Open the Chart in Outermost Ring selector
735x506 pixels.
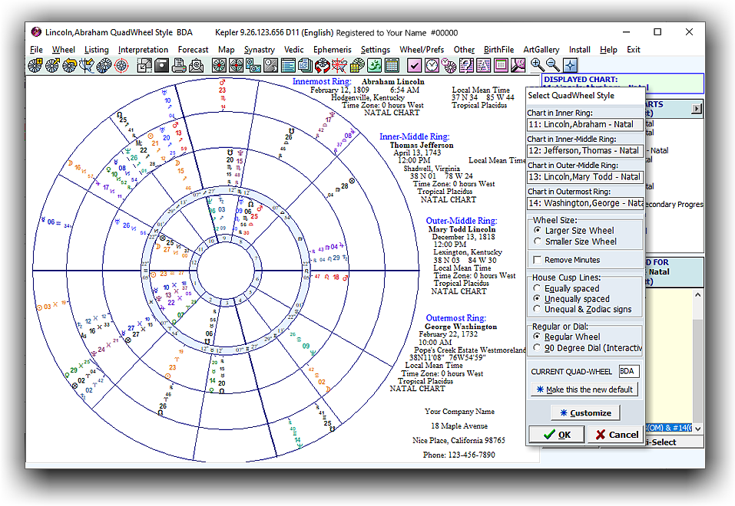click(x=585, y=203)
